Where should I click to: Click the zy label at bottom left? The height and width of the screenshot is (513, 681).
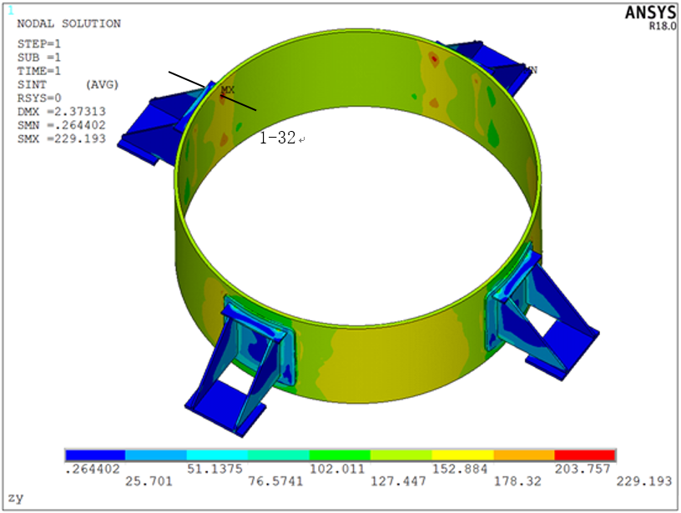pos(15,497)
